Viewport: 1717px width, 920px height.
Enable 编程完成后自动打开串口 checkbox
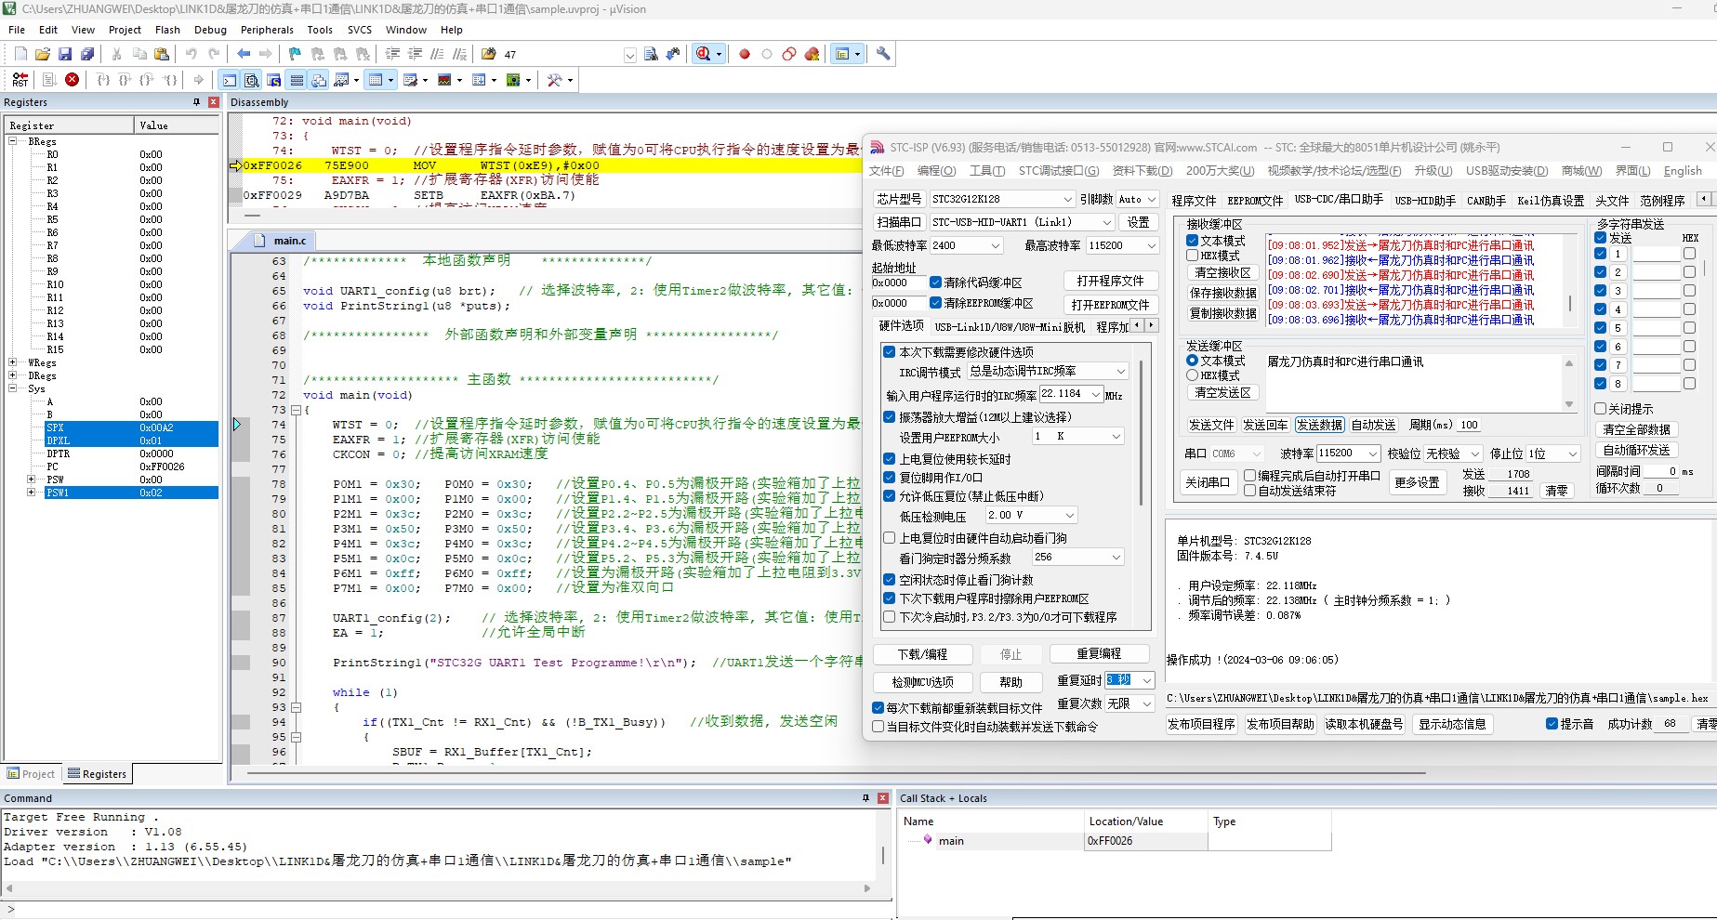point(1250,476)
